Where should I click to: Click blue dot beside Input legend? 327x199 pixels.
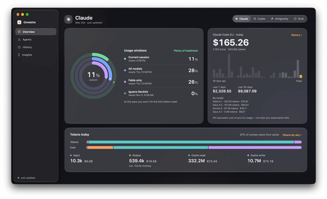(x=71, y=155)
